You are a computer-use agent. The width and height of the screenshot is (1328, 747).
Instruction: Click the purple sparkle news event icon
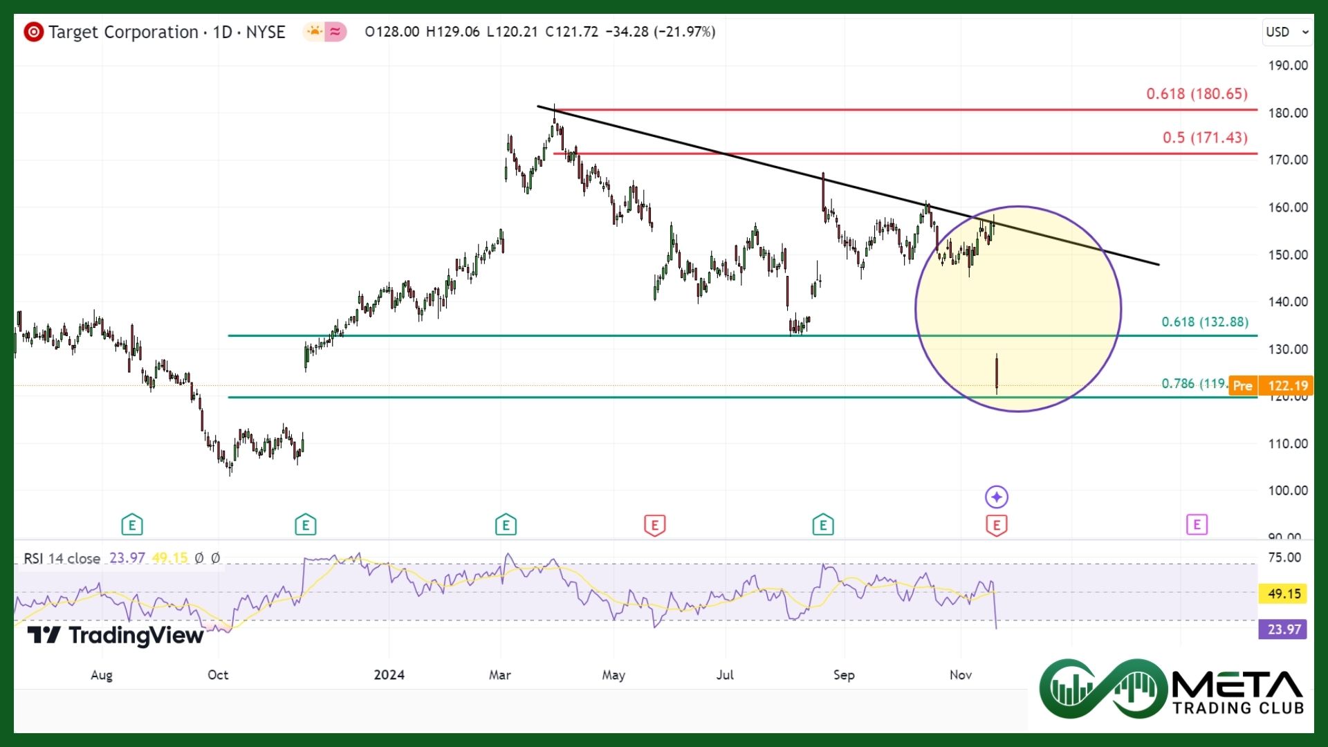click(x=996, y=497)
